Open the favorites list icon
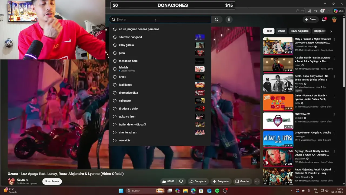Viewport: 346px width, 195px height. click(316, 11)
